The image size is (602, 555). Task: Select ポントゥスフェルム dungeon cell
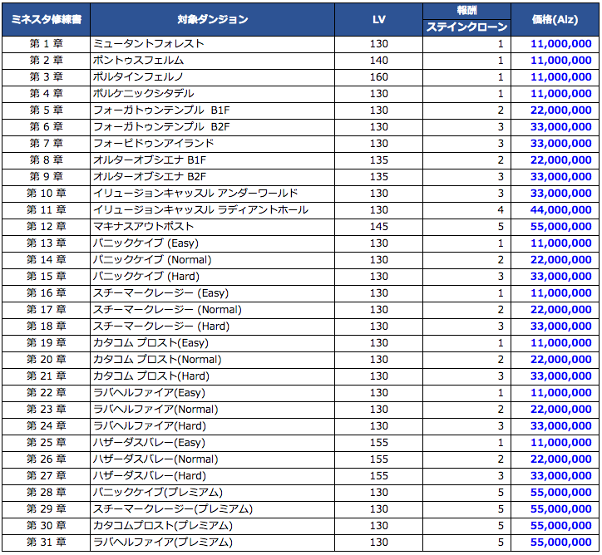point(212,61)
